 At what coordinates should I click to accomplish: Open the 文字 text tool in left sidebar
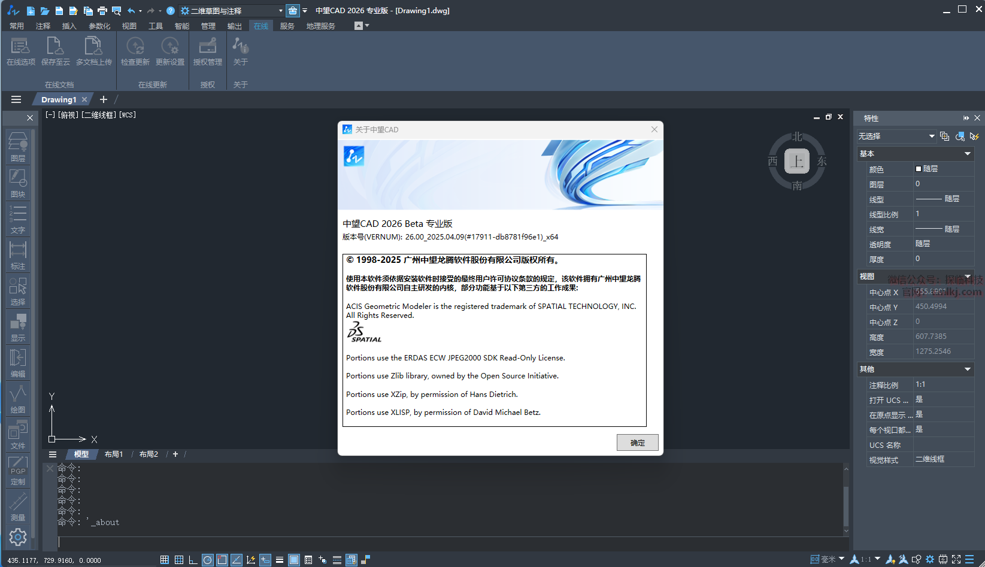click(18, 219)
